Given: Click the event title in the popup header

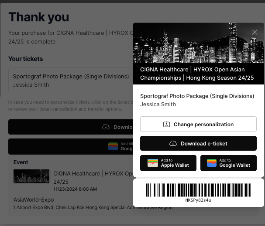Looking at the screenshot, I should 196,74.
